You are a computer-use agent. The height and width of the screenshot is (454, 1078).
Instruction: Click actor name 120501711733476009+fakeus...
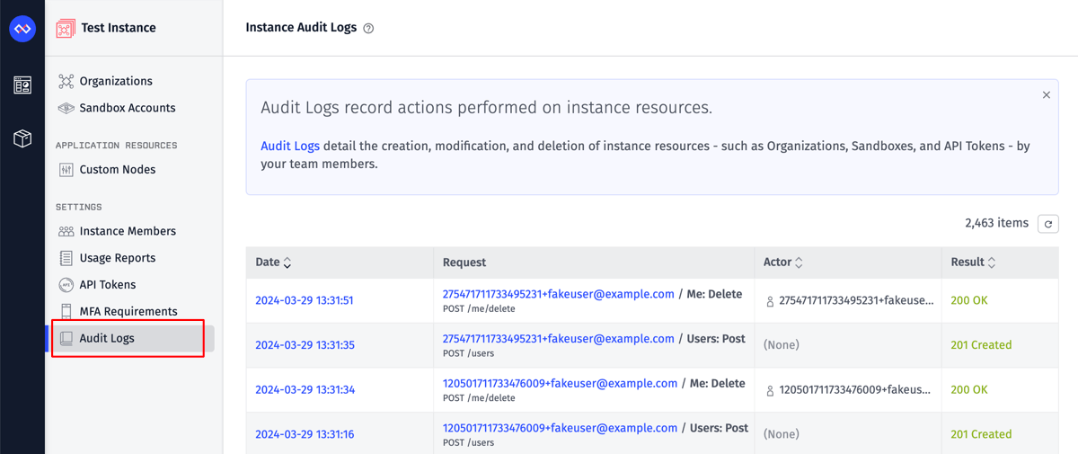tap(855, 390)
